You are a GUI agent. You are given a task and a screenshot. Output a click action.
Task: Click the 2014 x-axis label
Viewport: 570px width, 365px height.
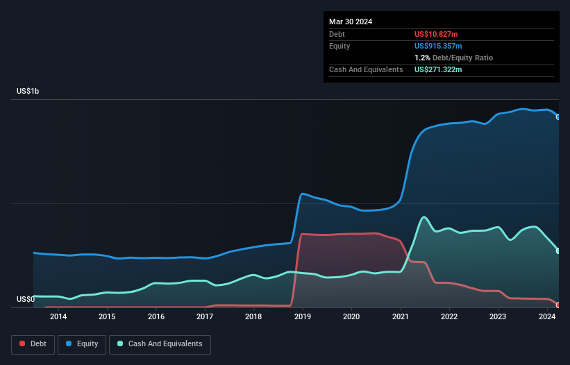[58, 316]
